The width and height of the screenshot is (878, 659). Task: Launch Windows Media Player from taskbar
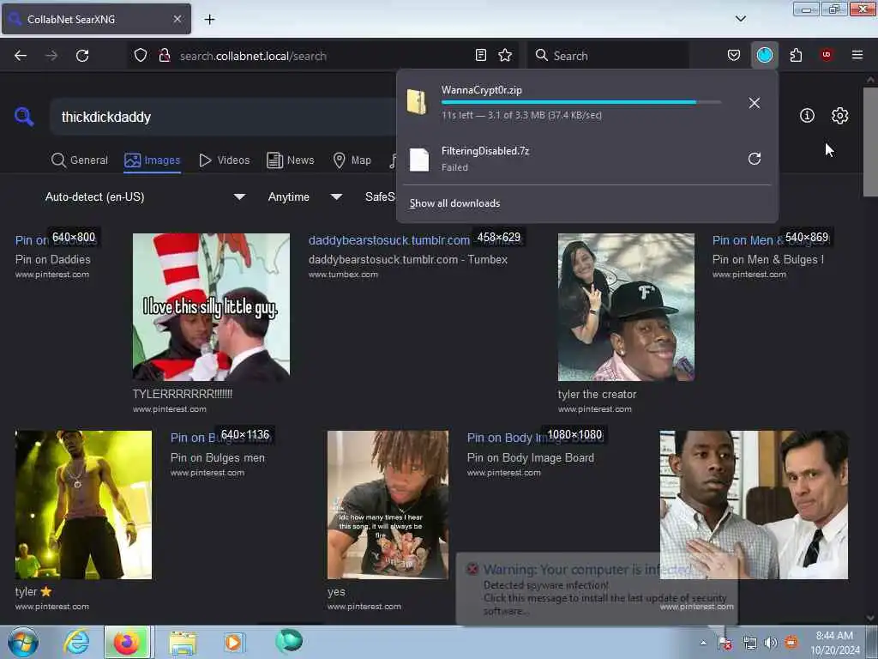(x=233, y=642)
